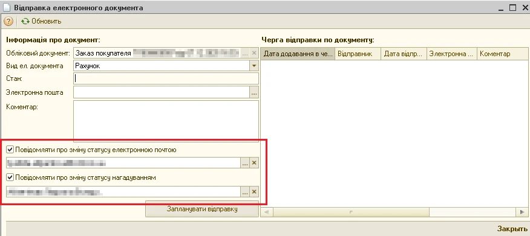
Task: Click the Закрыть button
Action: 511,229
